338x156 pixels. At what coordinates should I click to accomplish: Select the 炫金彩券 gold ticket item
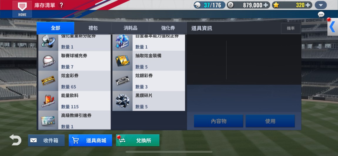(74, 81)
